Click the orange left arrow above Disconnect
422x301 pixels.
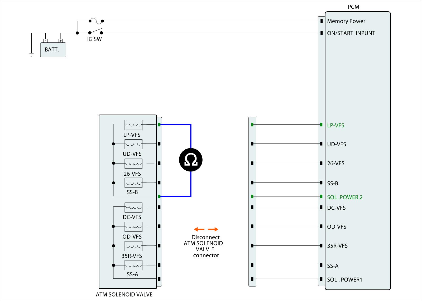(x=199, y=229)
